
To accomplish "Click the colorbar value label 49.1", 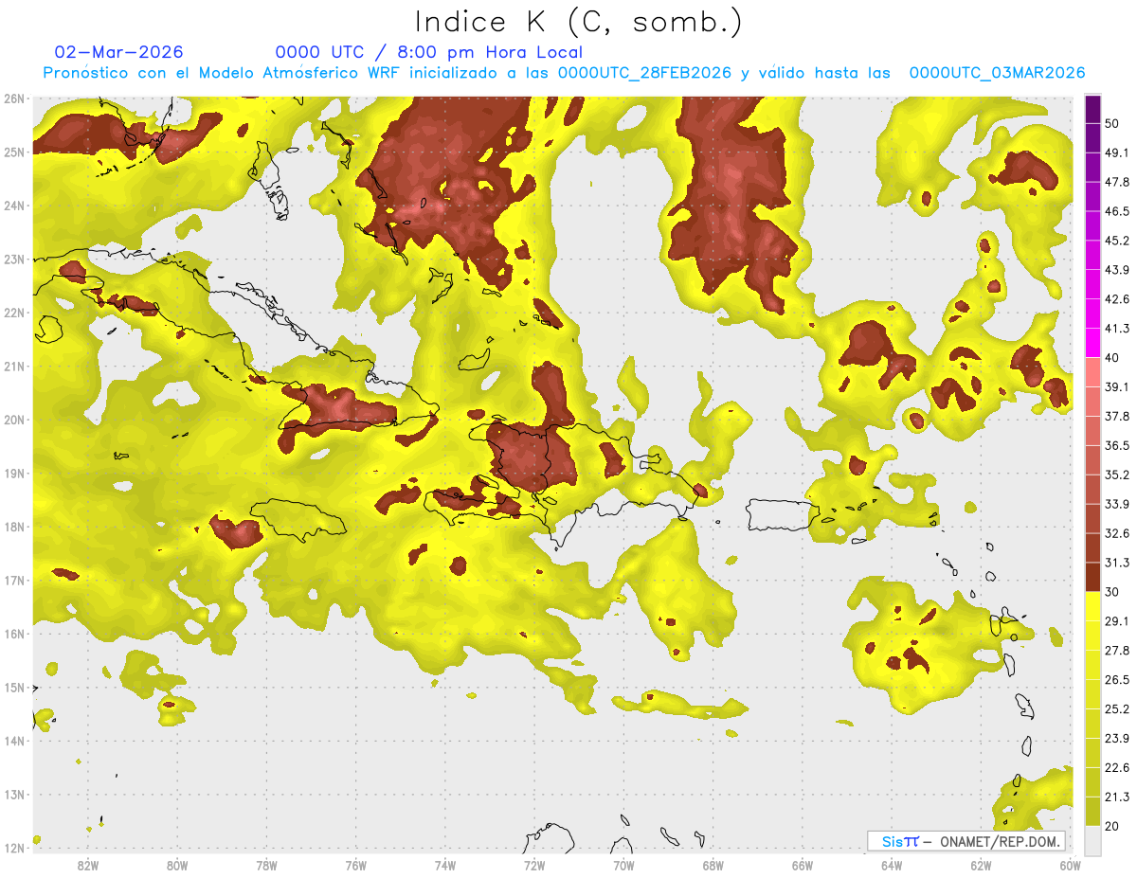I will 1117,152.
